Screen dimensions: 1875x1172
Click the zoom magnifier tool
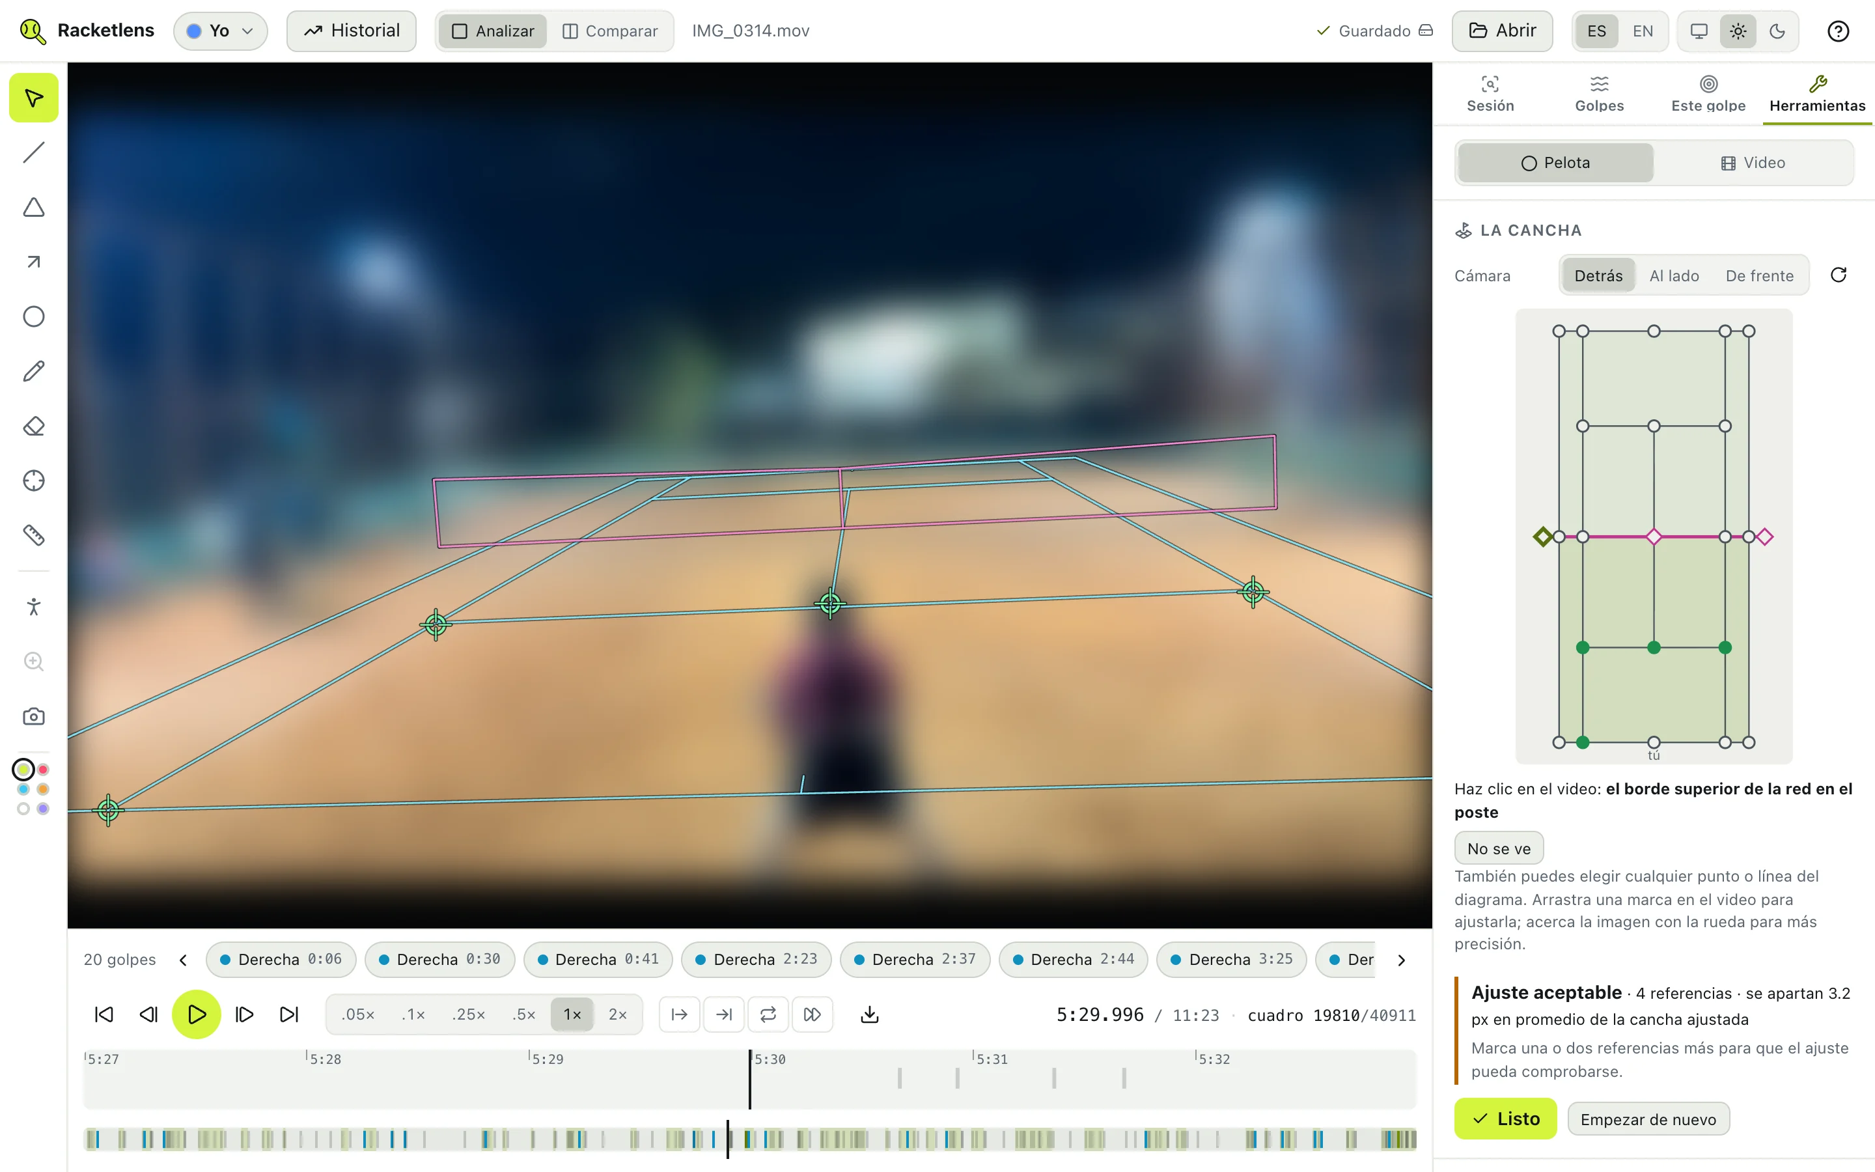pyautogui.click(x=33, y=661)
